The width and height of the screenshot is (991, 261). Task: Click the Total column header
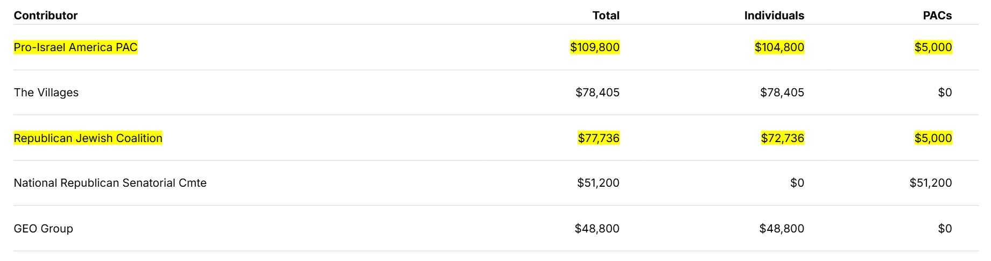[606, 16]
